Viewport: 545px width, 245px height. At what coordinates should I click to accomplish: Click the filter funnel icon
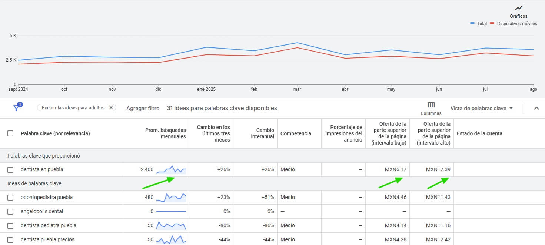(17, 107)
